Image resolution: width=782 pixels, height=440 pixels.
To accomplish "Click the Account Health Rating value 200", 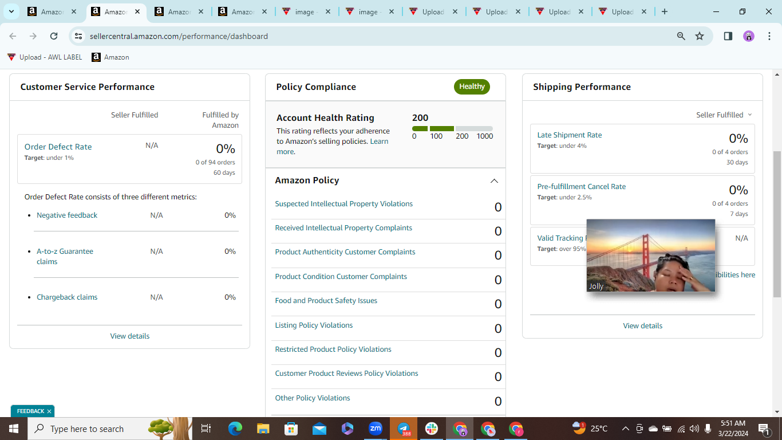I will click(x=420, y=118).
